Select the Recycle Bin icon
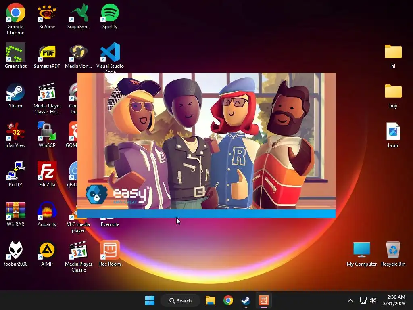 pyautogui.click(x=393, y=254)
